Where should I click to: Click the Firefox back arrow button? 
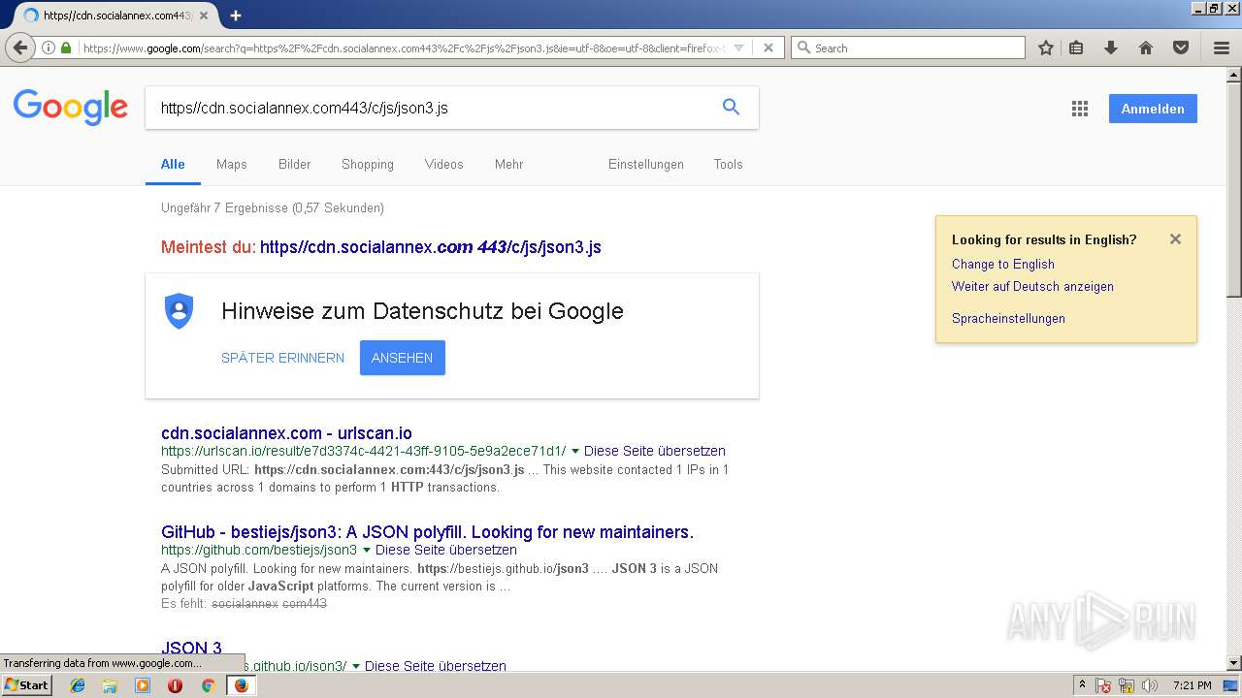19,48
